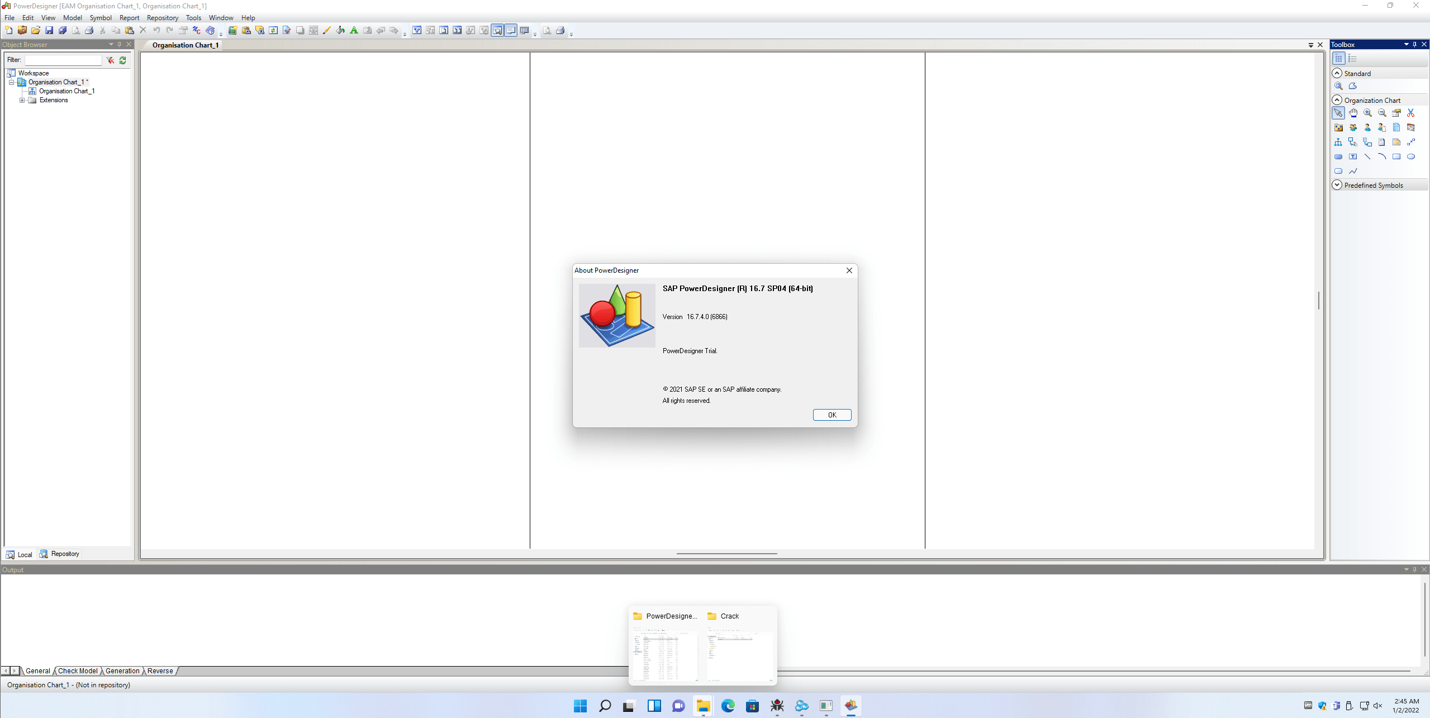Click the Open folder icon in toolbar
The height and width of the screenshot is (718, 1430).
[36, 31]
